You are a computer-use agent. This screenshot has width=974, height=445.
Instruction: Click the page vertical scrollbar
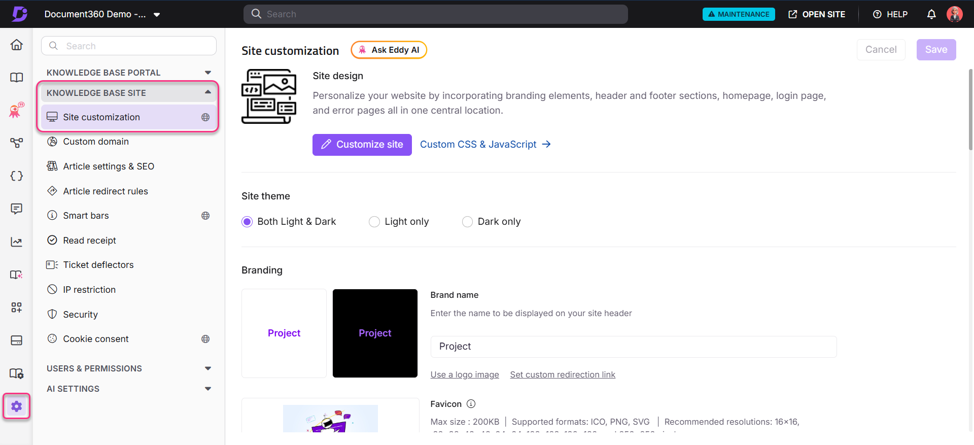point(970,109)
